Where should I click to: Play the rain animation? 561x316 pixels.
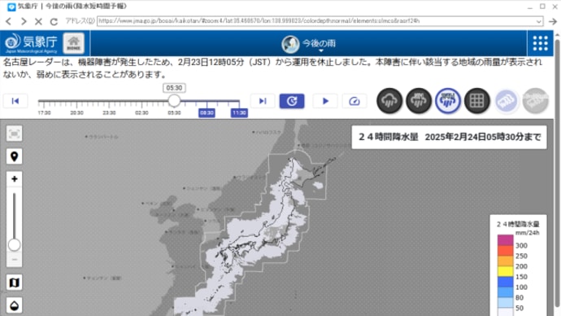(x=325, y=101)
